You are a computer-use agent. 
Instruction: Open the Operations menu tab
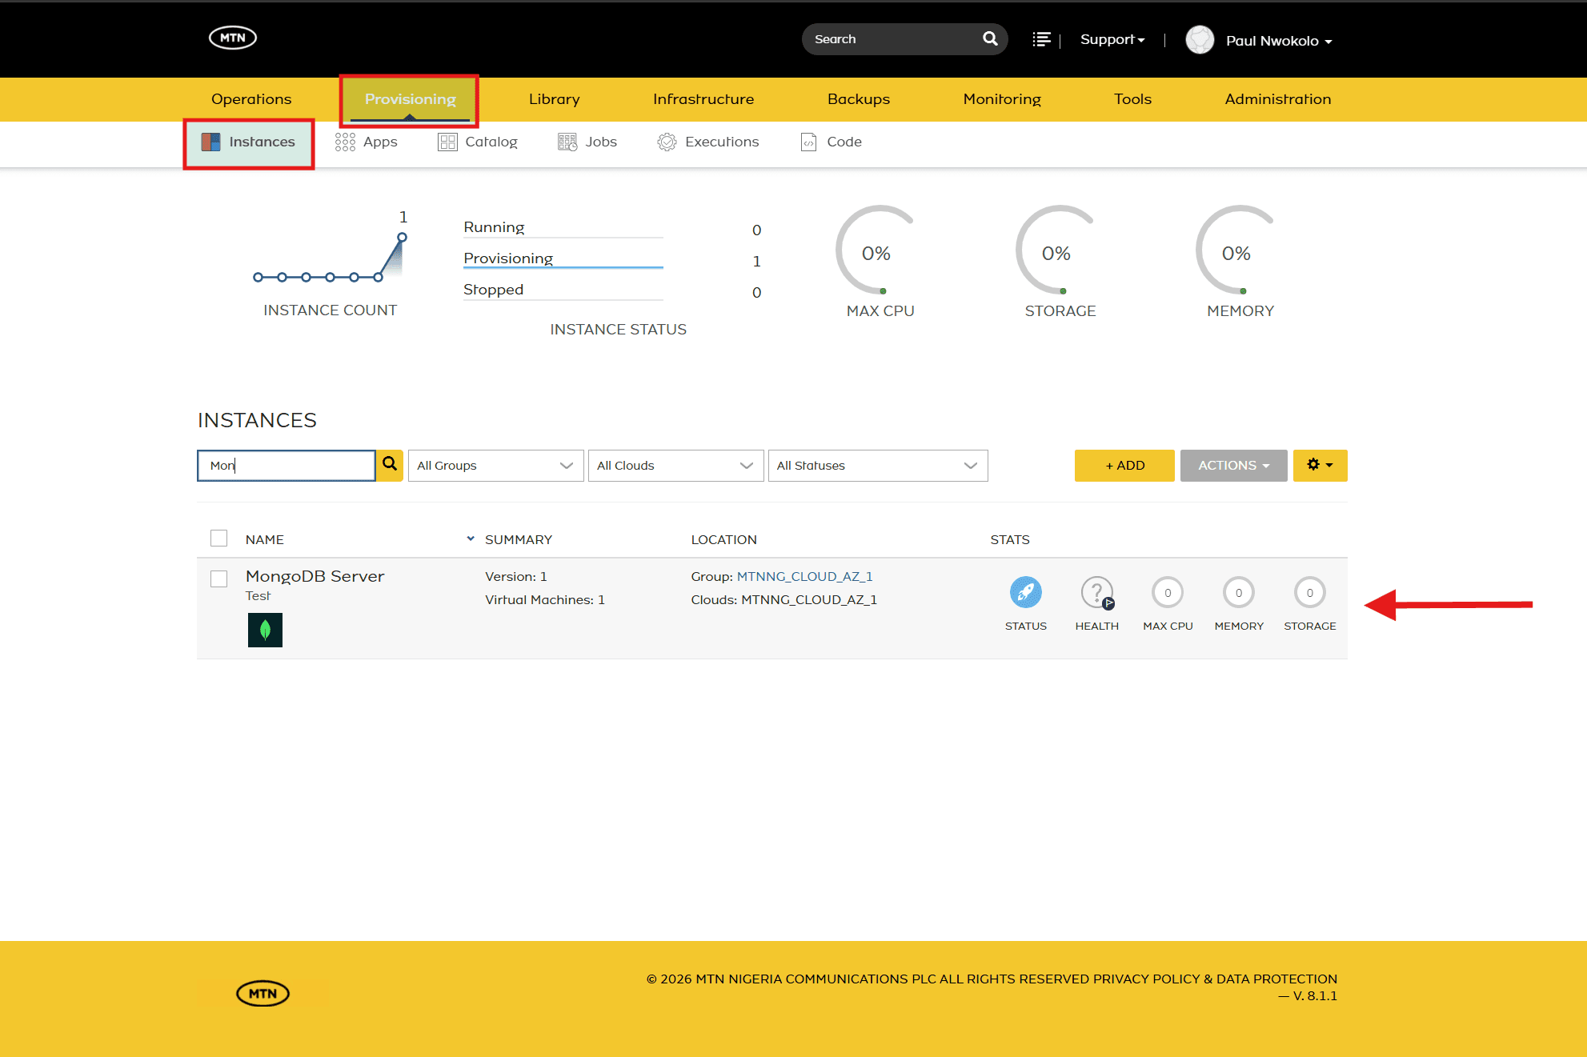click(x=251, y=99)
